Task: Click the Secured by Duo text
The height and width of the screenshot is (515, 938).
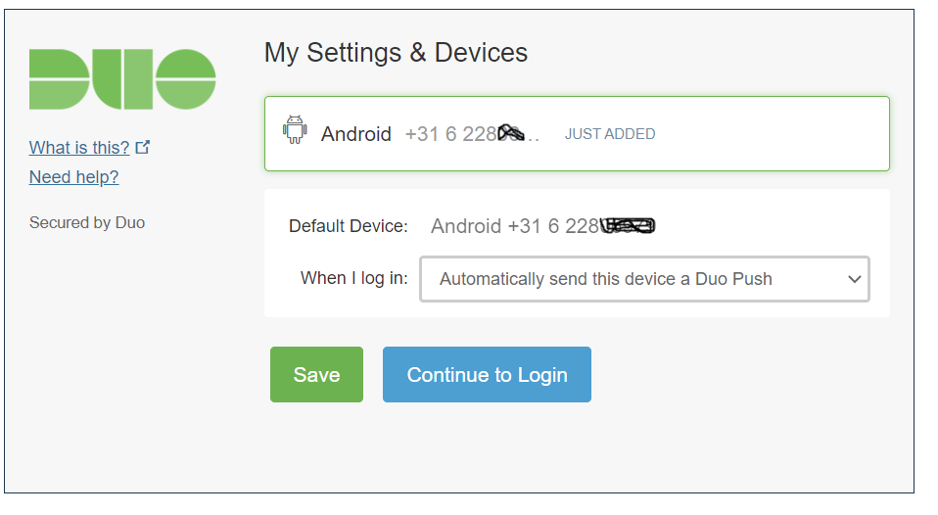Action: tap(87, 222)
